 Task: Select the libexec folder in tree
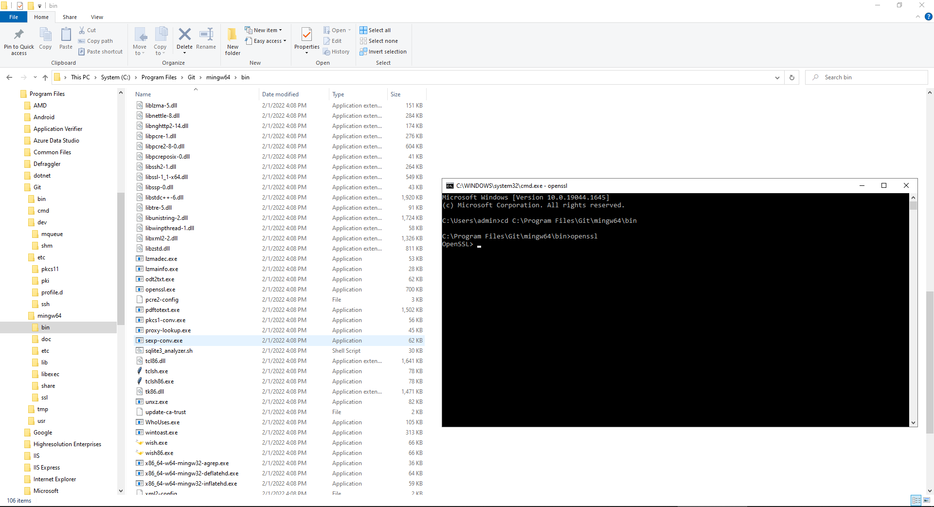[50, 374]
